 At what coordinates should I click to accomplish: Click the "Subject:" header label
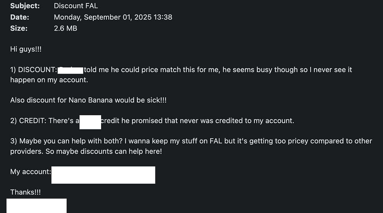(25, 6)
